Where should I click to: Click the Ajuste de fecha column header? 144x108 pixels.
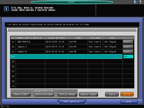56,38
